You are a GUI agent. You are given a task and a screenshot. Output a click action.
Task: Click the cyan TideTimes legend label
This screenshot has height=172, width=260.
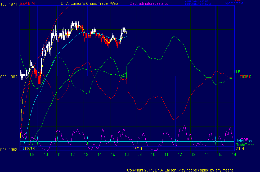[244, 140]
